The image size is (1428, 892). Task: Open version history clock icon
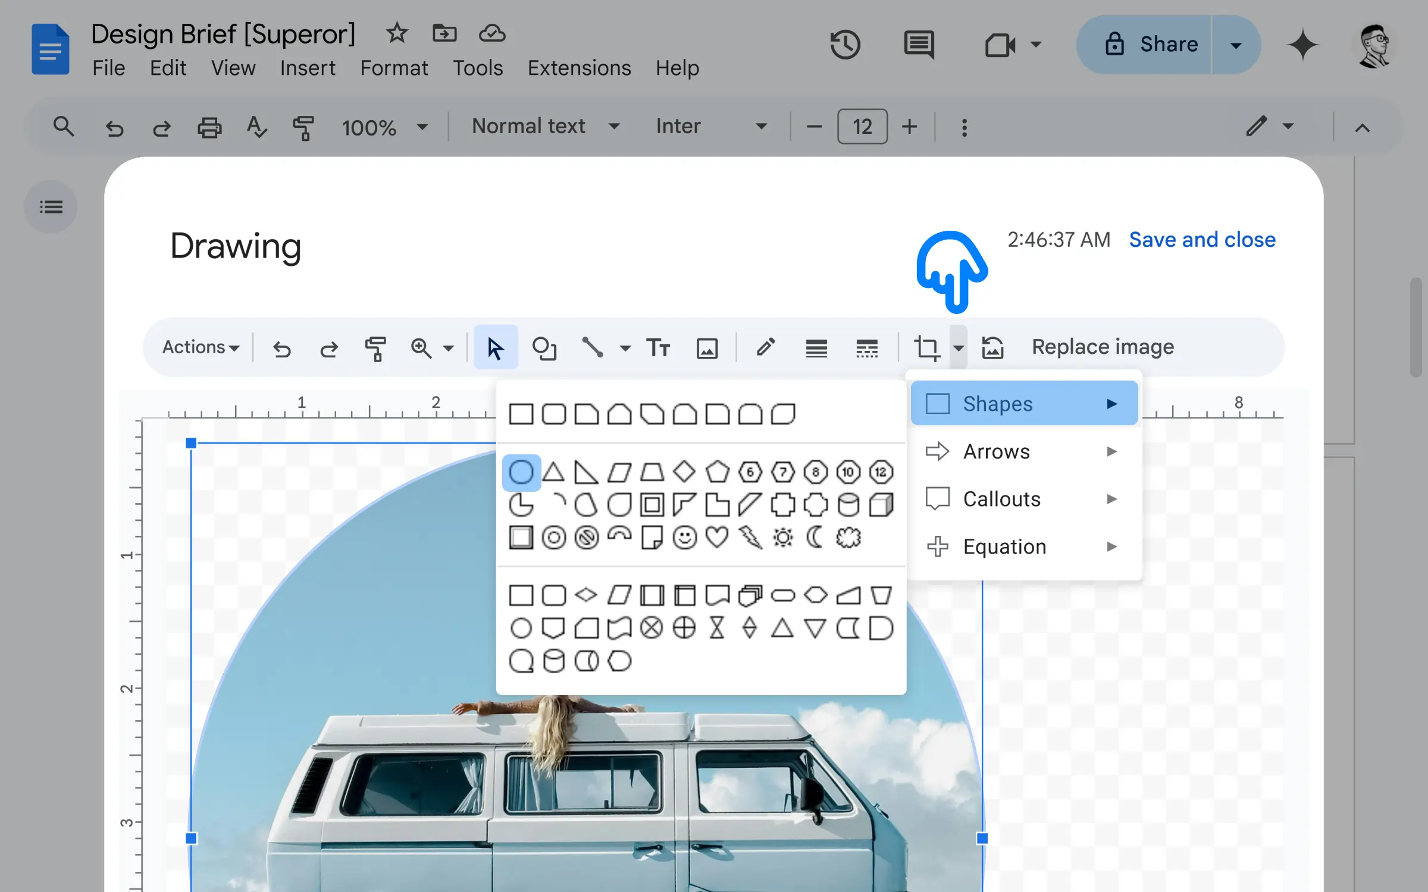tap(845, 45)
